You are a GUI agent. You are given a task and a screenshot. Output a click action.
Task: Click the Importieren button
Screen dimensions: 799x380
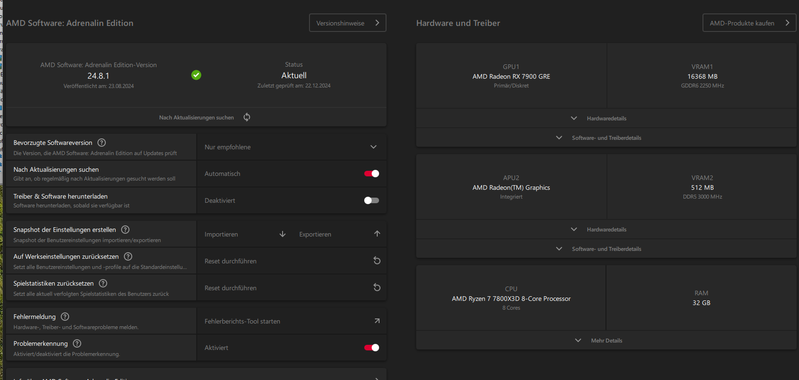(245, 234)
